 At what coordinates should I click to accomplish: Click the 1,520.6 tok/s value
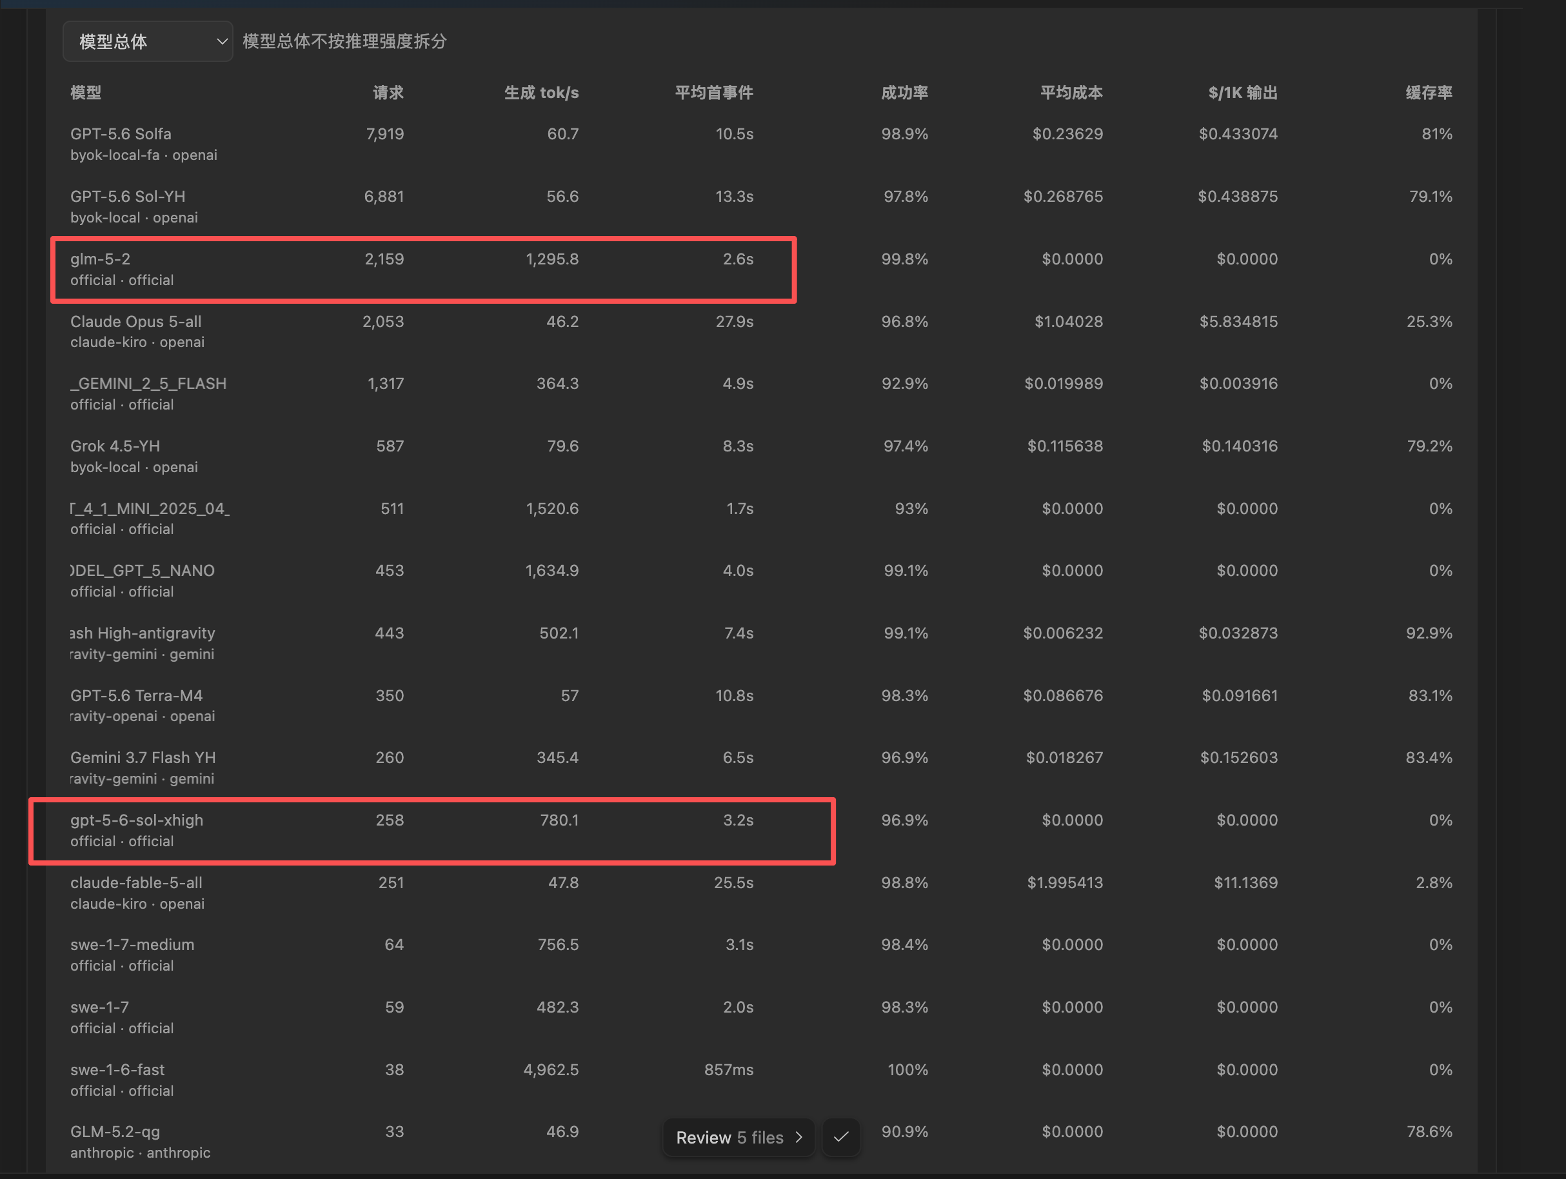(x=552, y=508)
